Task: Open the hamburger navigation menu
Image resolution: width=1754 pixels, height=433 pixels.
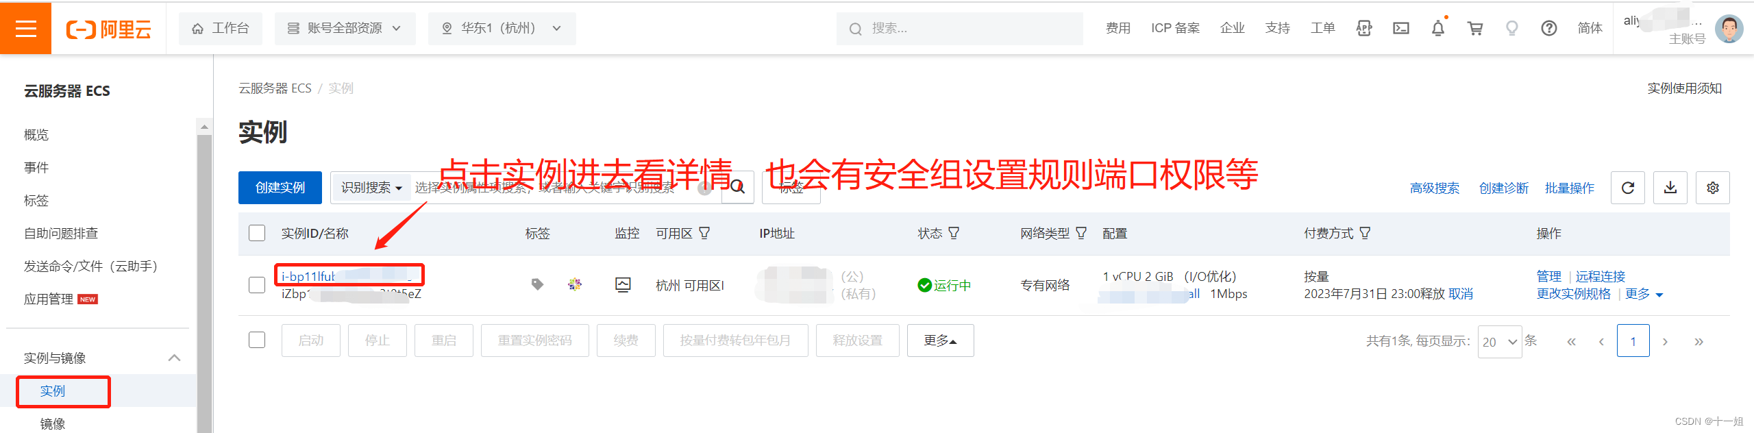Action: pos(25,28)
